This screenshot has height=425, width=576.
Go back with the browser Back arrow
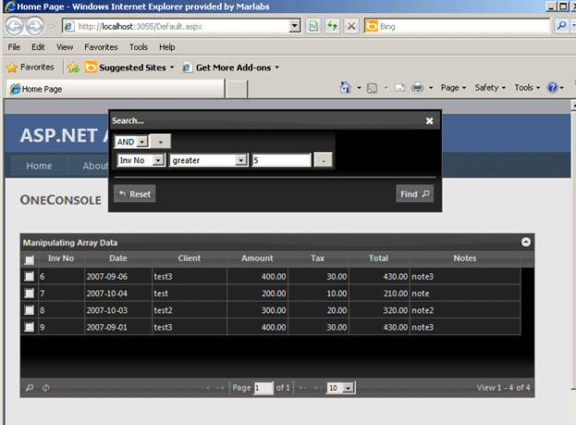click(x=14, y=27)
